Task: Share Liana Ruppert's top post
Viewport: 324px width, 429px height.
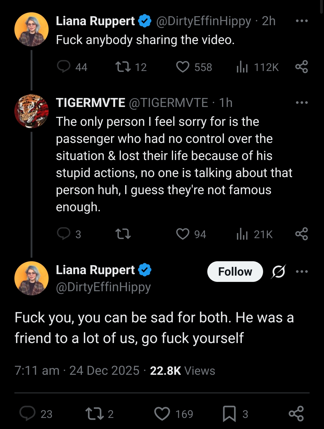Action: (301, 67)
